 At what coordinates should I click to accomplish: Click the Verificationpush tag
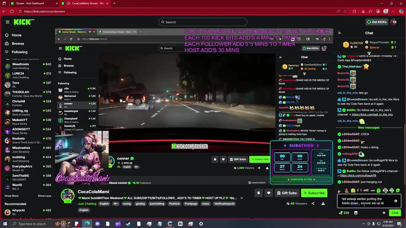click(224, 204)
